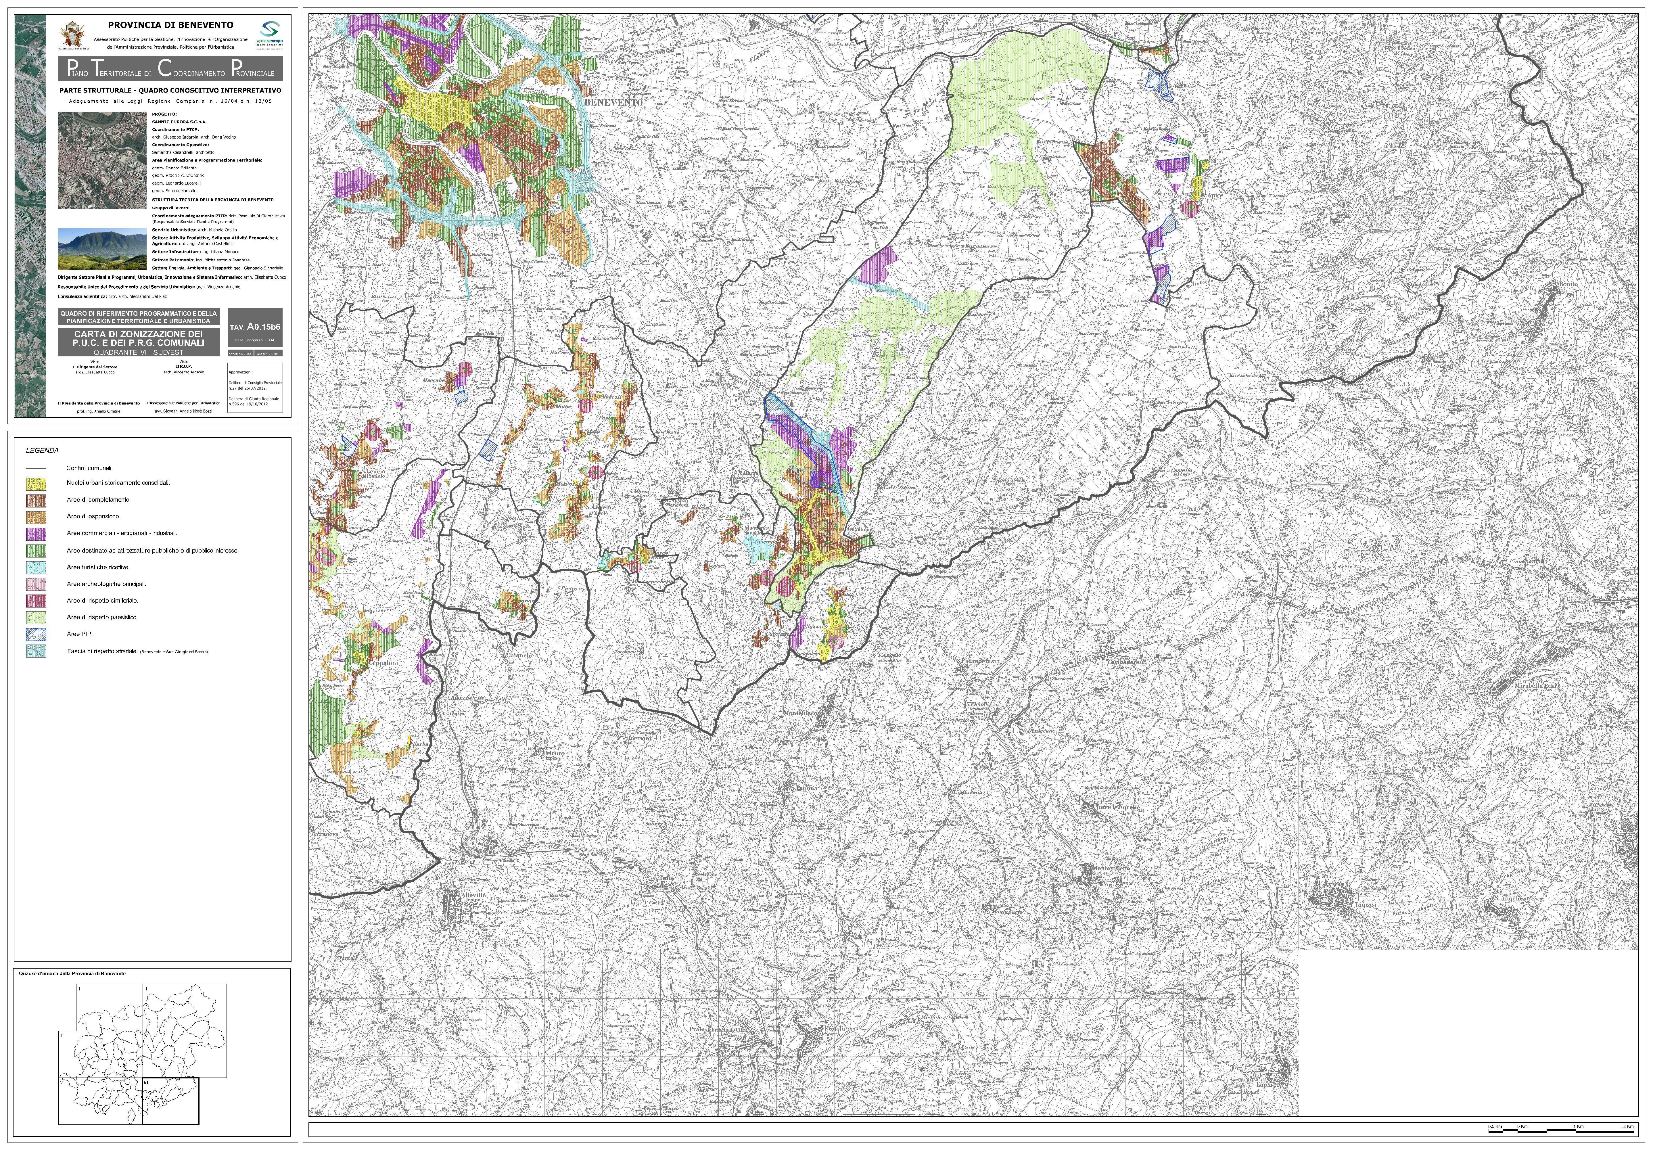Click 'Il R.U.P.' signature text
The height and width of the screenshot is (1150, 1653).
184,367
